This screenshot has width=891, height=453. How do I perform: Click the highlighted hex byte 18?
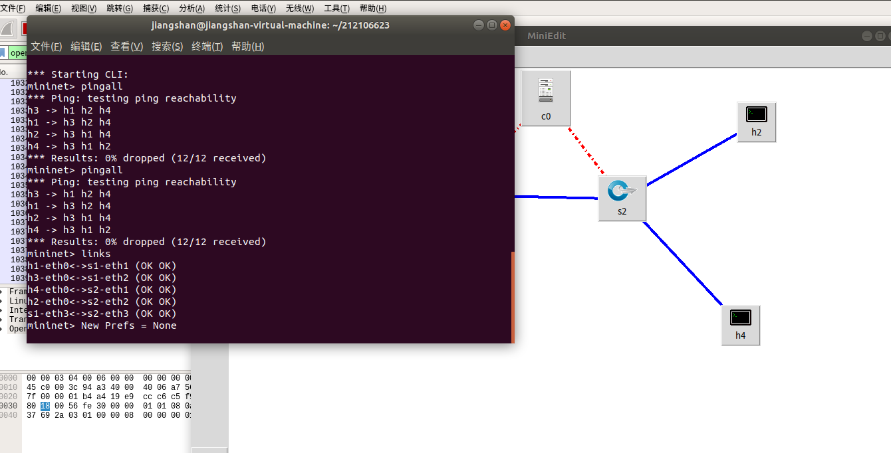pos(45,406)
